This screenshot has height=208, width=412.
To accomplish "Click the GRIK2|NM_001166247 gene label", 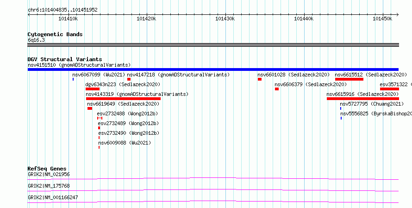I will pyautogui.click(x=53, y=197).
